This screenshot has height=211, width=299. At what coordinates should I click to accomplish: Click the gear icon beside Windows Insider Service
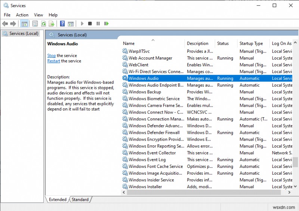pyautogui.click(x=125, y=180)
